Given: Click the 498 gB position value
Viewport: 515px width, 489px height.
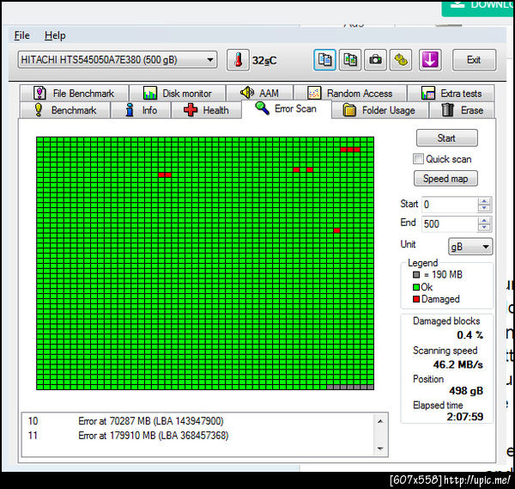Looking at the screenshot, I should tap(466, 391).
